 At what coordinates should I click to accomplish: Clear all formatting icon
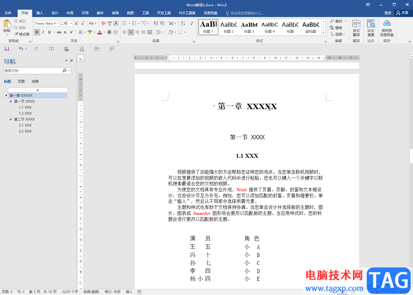pyautogui.click(x=103, y=23)
